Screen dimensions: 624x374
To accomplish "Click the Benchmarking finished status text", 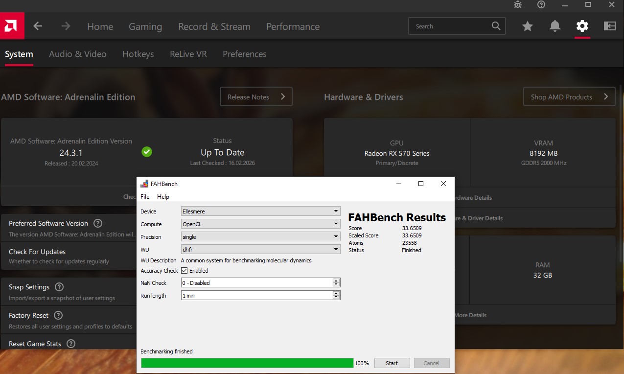I will point(166,351).
